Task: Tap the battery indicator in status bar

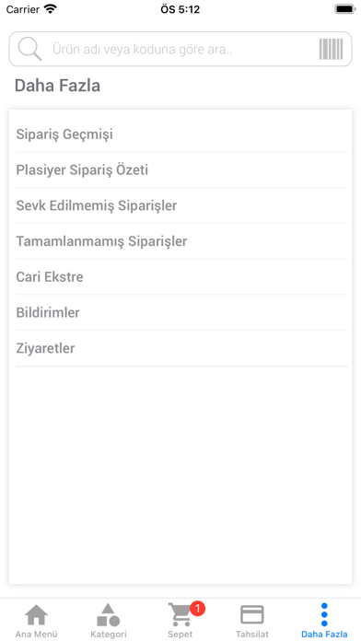Action: [345, 9]
